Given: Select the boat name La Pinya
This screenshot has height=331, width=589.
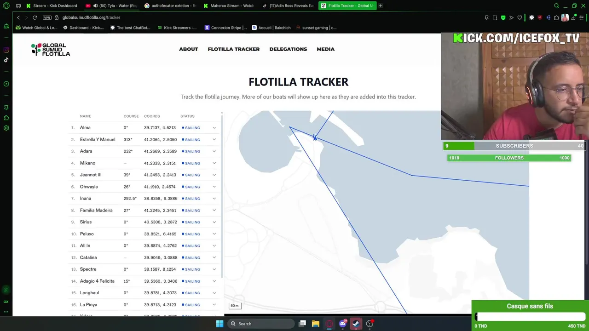Looking at the screenshot, I should 88,304.
